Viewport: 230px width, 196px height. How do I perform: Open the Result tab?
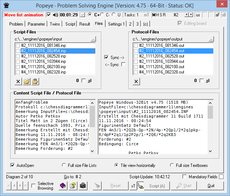[85, 24]
